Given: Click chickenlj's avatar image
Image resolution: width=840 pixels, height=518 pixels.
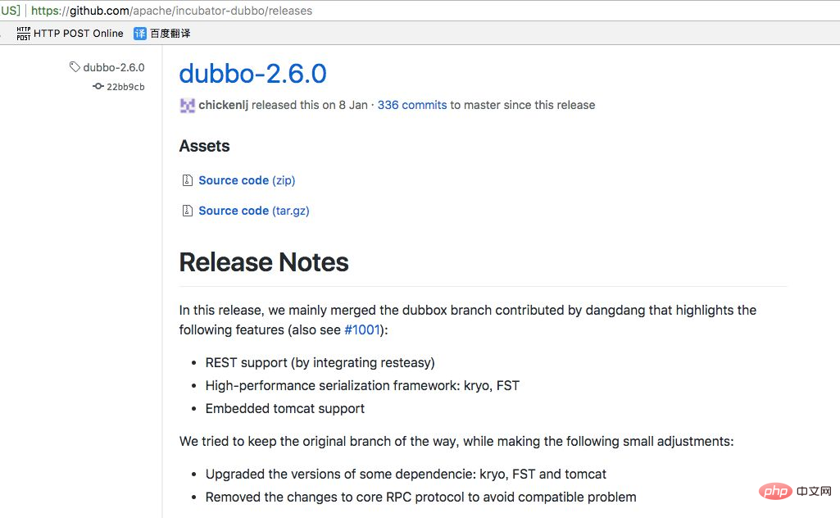Looking at the screenshot, I should [x=187, y=106].
